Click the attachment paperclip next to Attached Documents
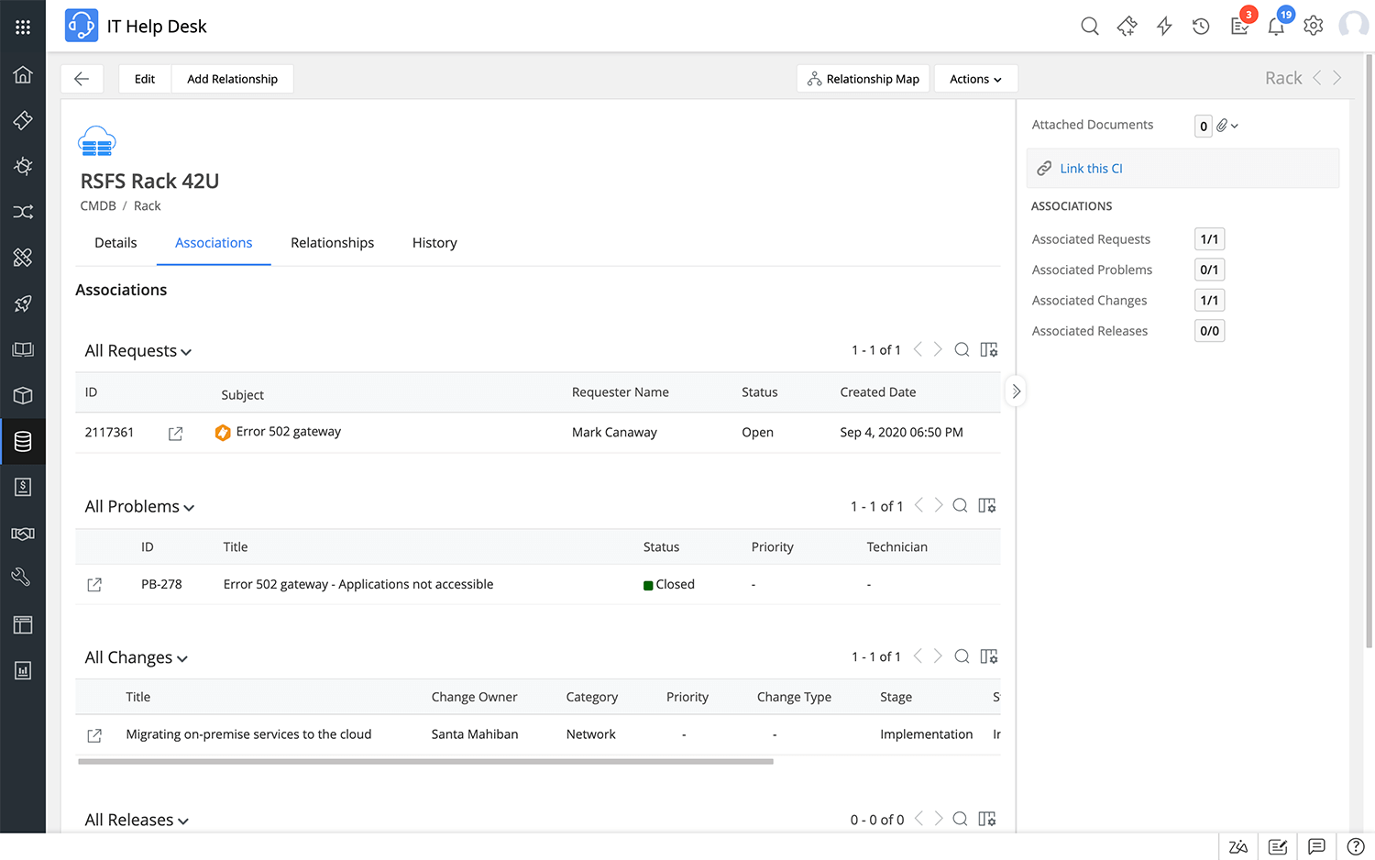1375x860 pixels. pyautogui.click(x=1223, y=126)
